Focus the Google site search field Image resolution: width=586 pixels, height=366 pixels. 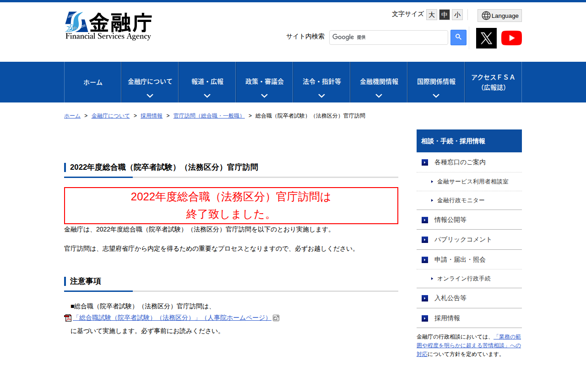tap(389, 38)
